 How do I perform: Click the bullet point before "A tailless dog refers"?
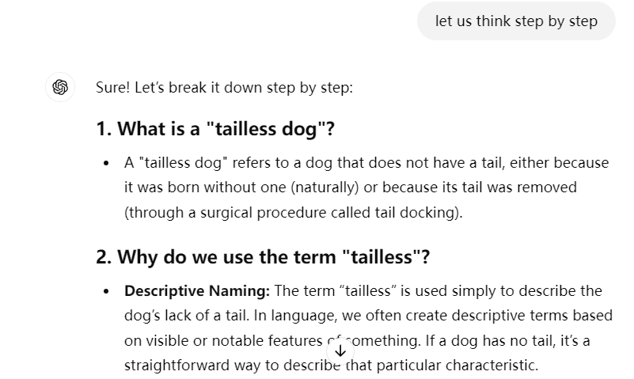pos(106,163)
